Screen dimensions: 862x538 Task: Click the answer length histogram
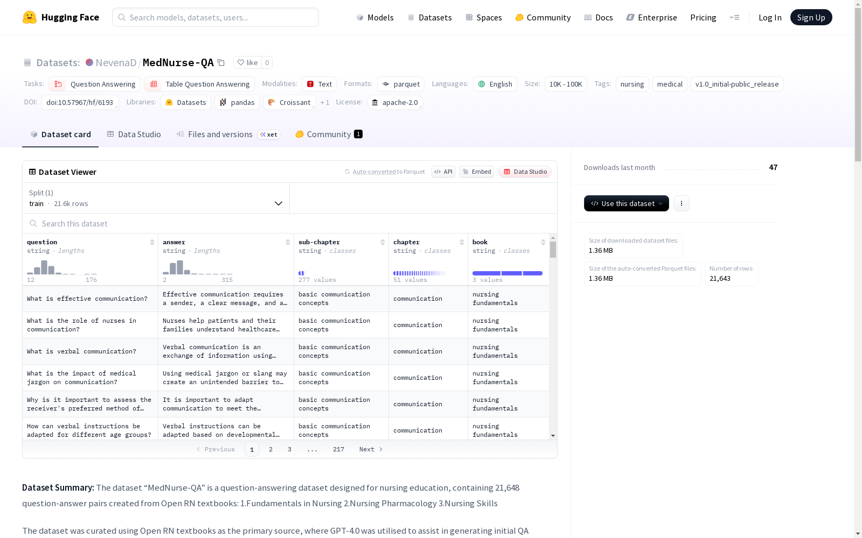198,267
